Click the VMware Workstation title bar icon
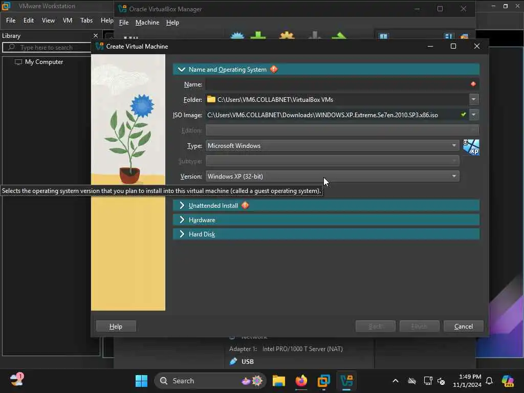This screenshot has height=393, width=524. click(6, 6)
